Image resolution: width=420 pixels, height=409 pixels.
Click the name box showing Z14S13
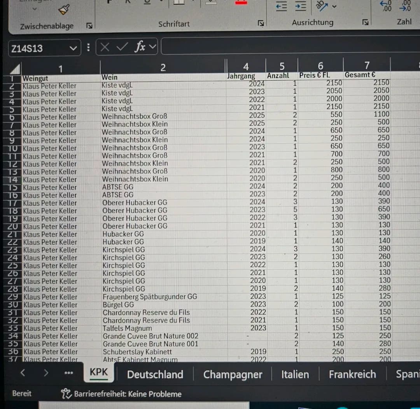(x=39, y=49)
